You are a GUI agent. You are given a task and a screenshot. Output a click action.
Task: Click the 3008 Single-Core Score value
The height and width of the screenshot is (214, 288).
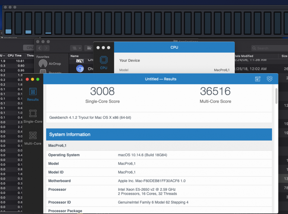pyautogui.click(x=102, y=91)
